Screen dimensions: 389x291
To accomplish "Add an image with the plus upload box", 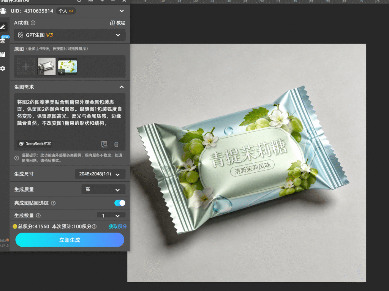I will [26, 66].
